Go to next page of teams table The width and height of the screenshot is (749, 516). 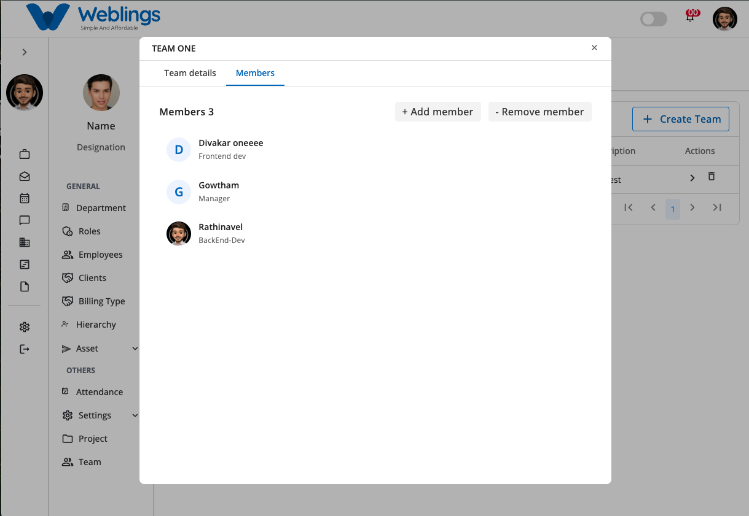(x=692, y=208)
